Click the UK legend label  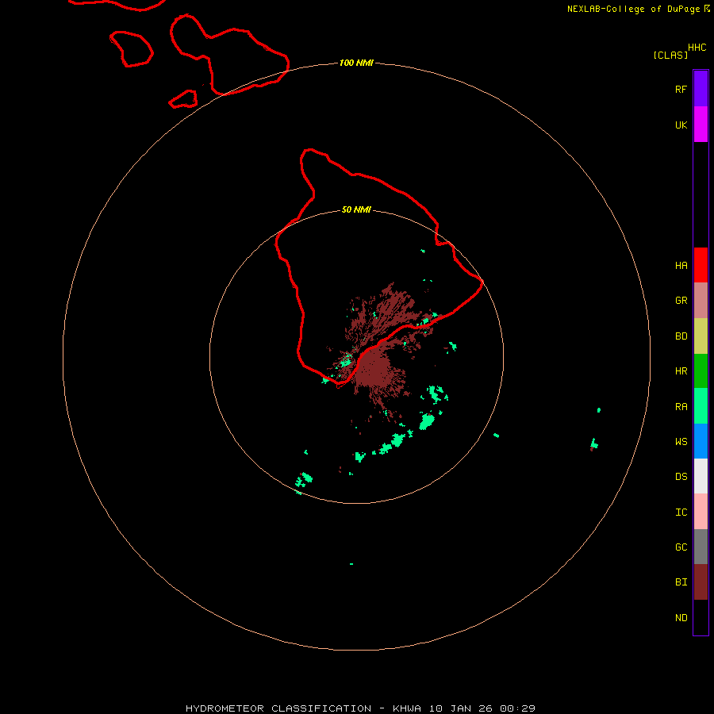[681, 125]
